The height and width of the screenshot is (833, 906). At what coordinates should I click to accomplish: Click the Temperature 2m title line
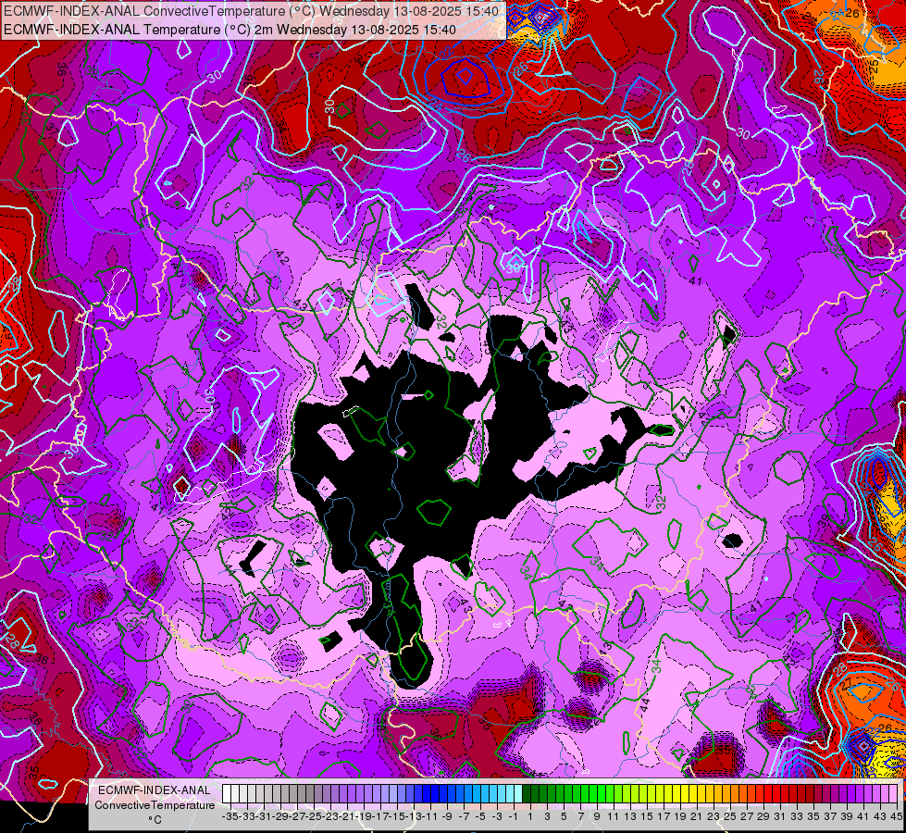[x=230, y=30]
